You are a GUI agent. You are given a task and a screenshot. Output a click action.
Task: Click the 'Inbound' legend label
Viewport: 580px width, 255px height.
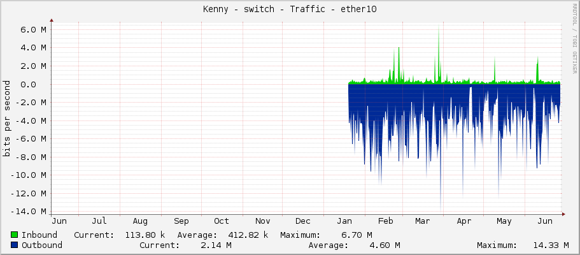tap(39, 235)
